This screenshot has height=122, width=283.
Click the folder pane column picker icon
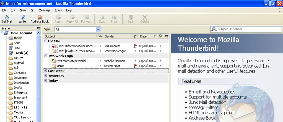point(38,28)
